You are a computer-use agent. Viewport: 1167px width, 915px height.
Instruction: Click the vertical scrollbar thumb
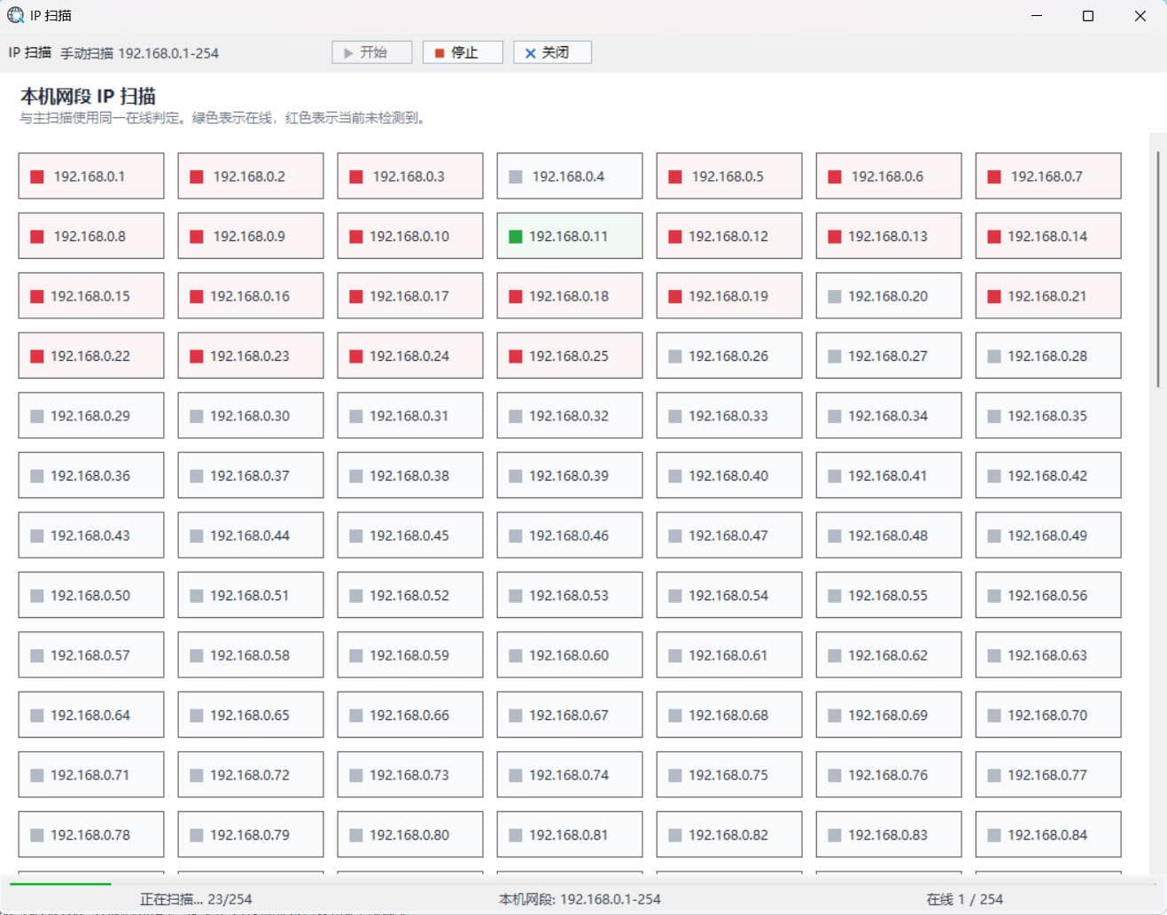(1158, 270)
